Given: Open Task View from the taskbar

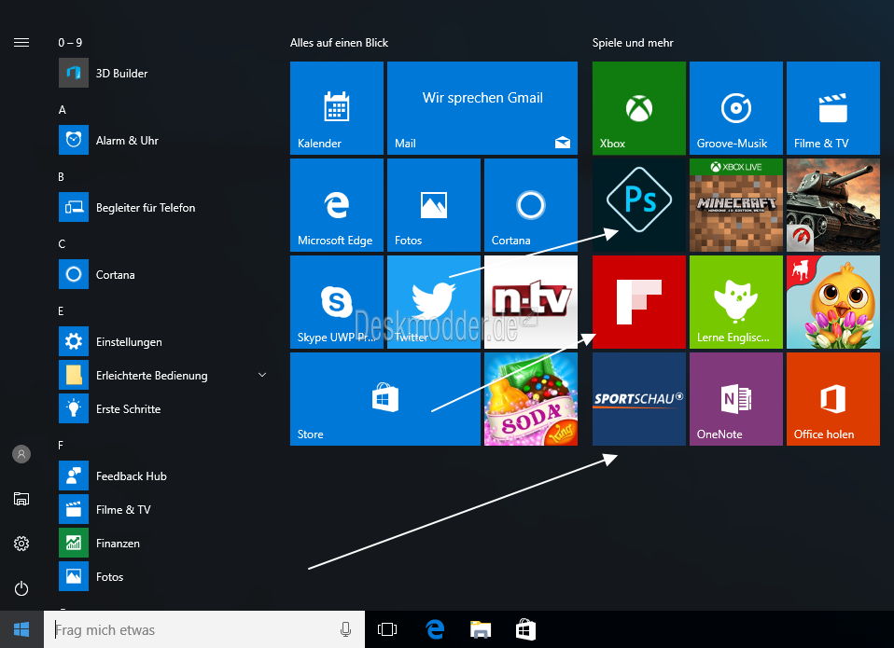Looking at the screenshot, I should 387,629.
